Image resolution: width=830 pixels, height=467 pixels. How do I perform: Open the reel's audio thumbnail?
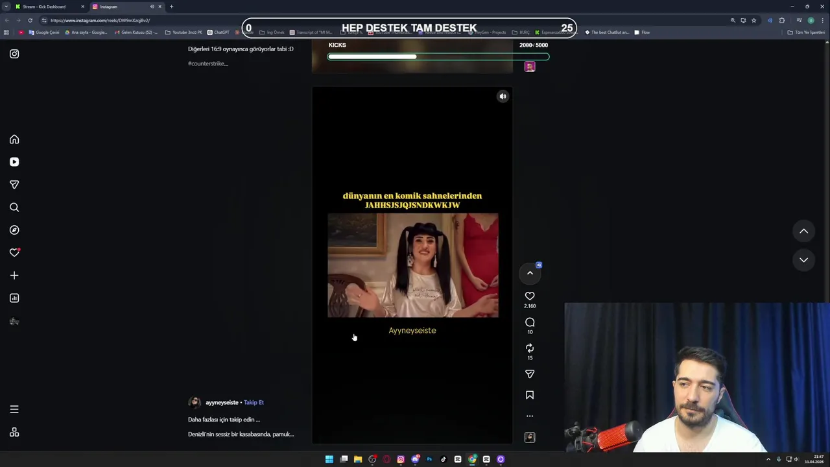(x=530, y=438)
